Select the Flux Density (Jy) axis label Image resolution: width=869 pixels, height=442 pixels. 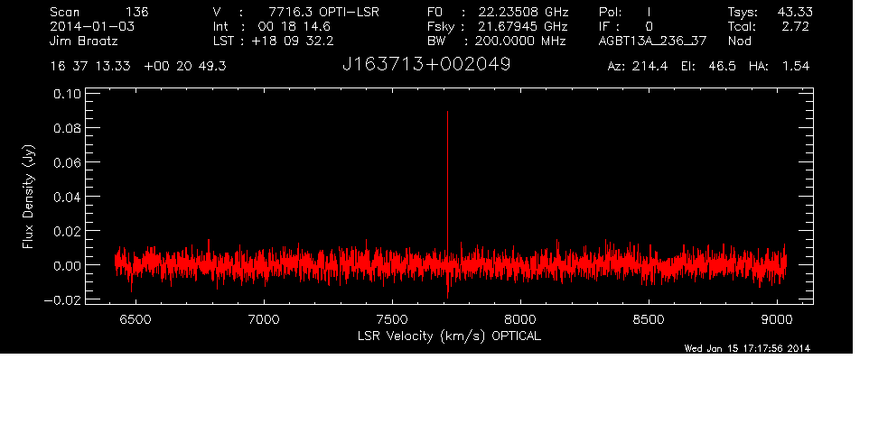tap(28, 197)
